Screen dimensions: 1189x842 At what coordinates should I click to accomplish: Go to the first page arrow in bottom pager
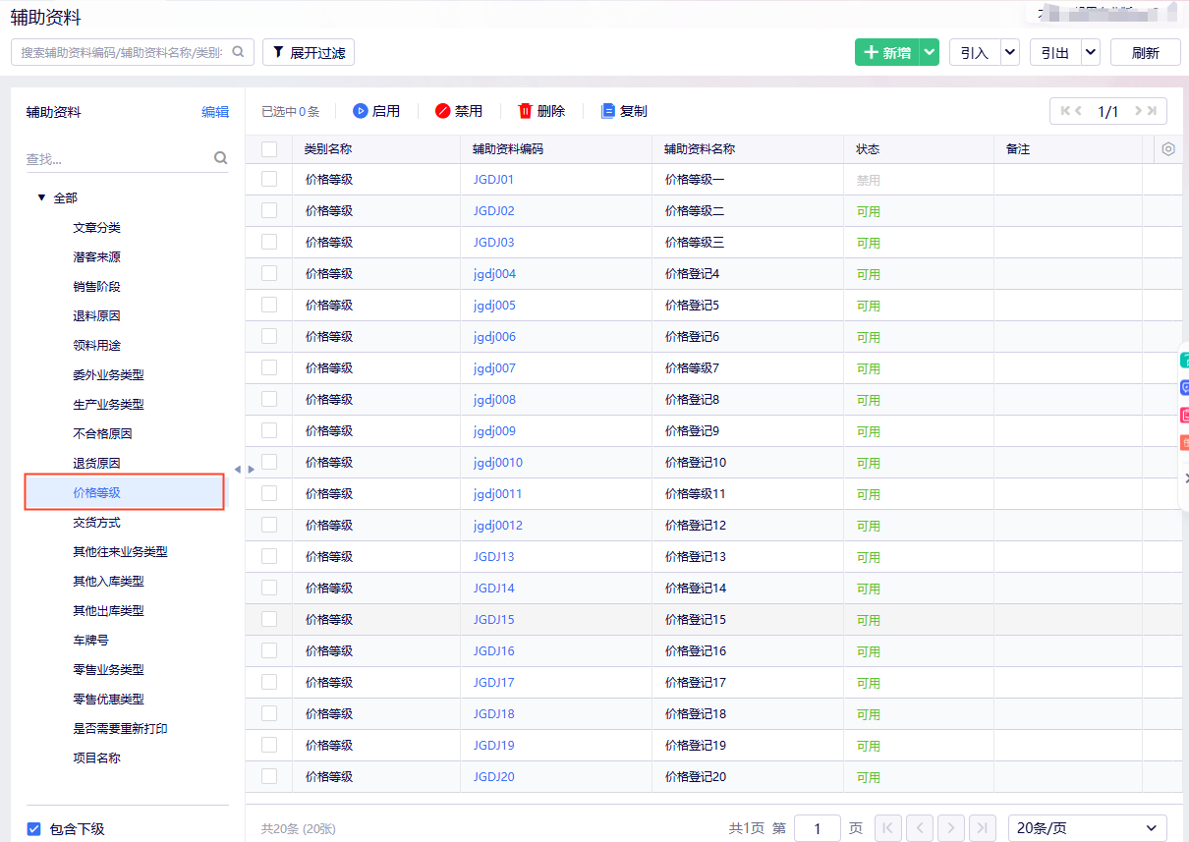pos(887,828)
